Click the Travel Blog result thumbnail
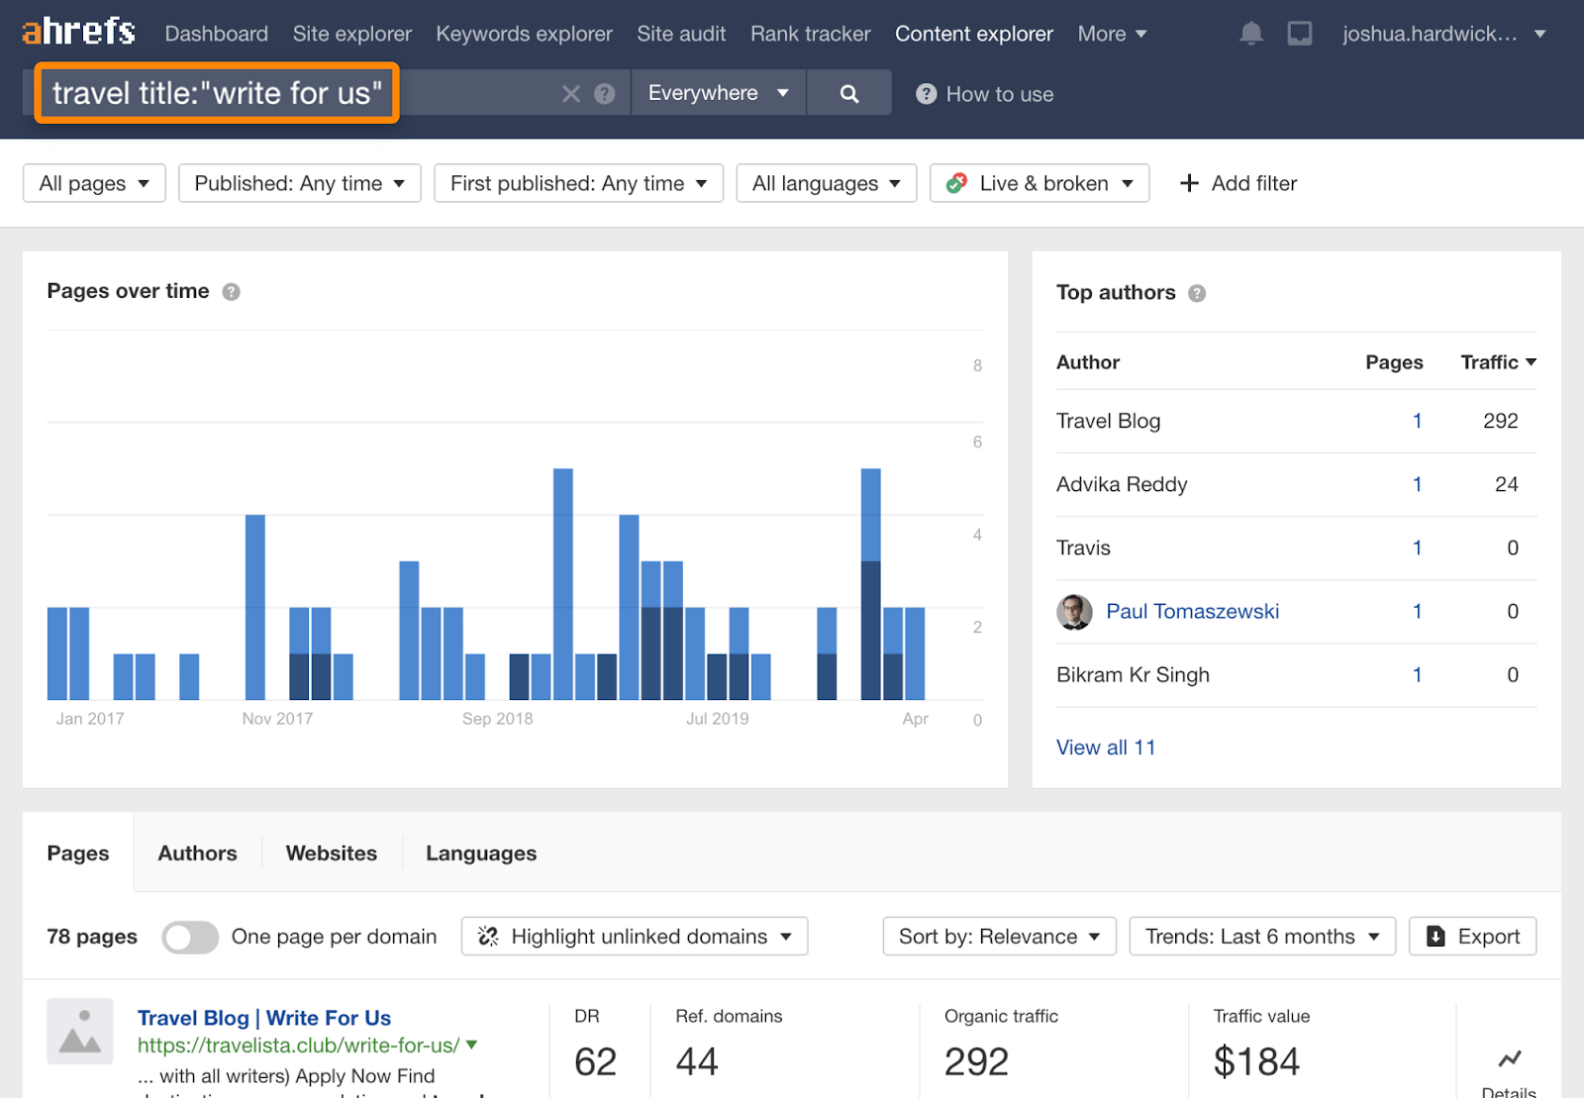Screen dimensions: 1584x1098 [80, 1032]
